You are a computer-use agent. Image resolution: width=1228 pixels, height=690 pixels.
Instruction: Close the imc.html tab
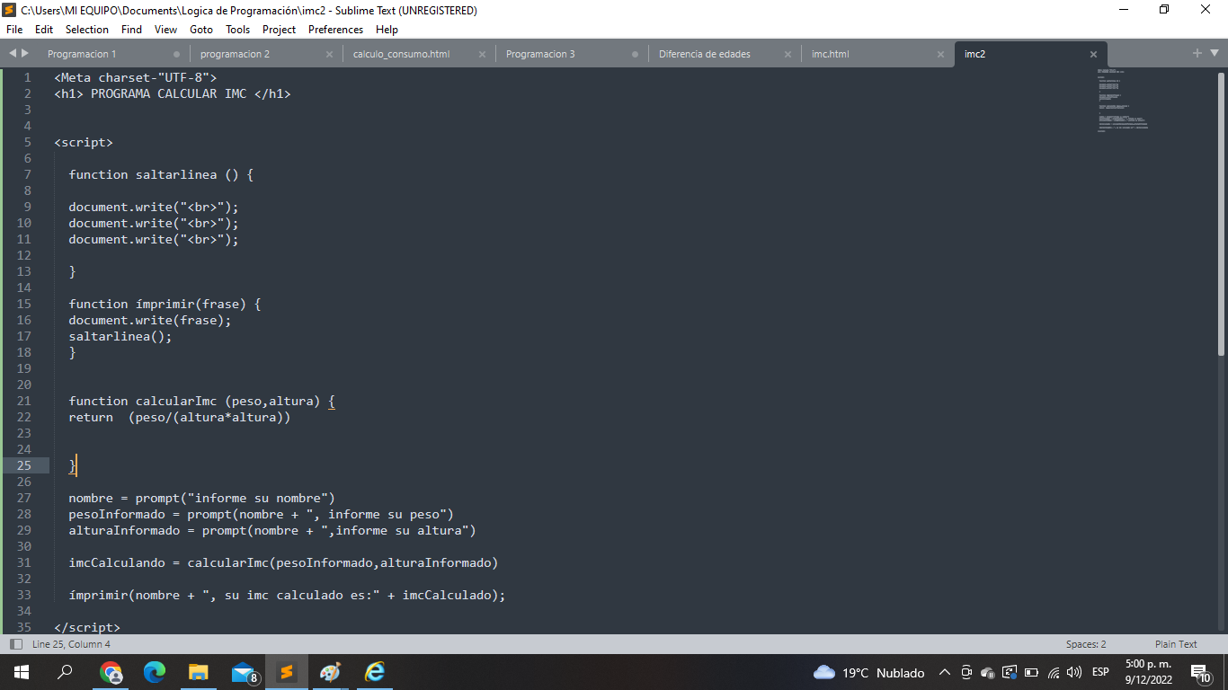[940, 54]
